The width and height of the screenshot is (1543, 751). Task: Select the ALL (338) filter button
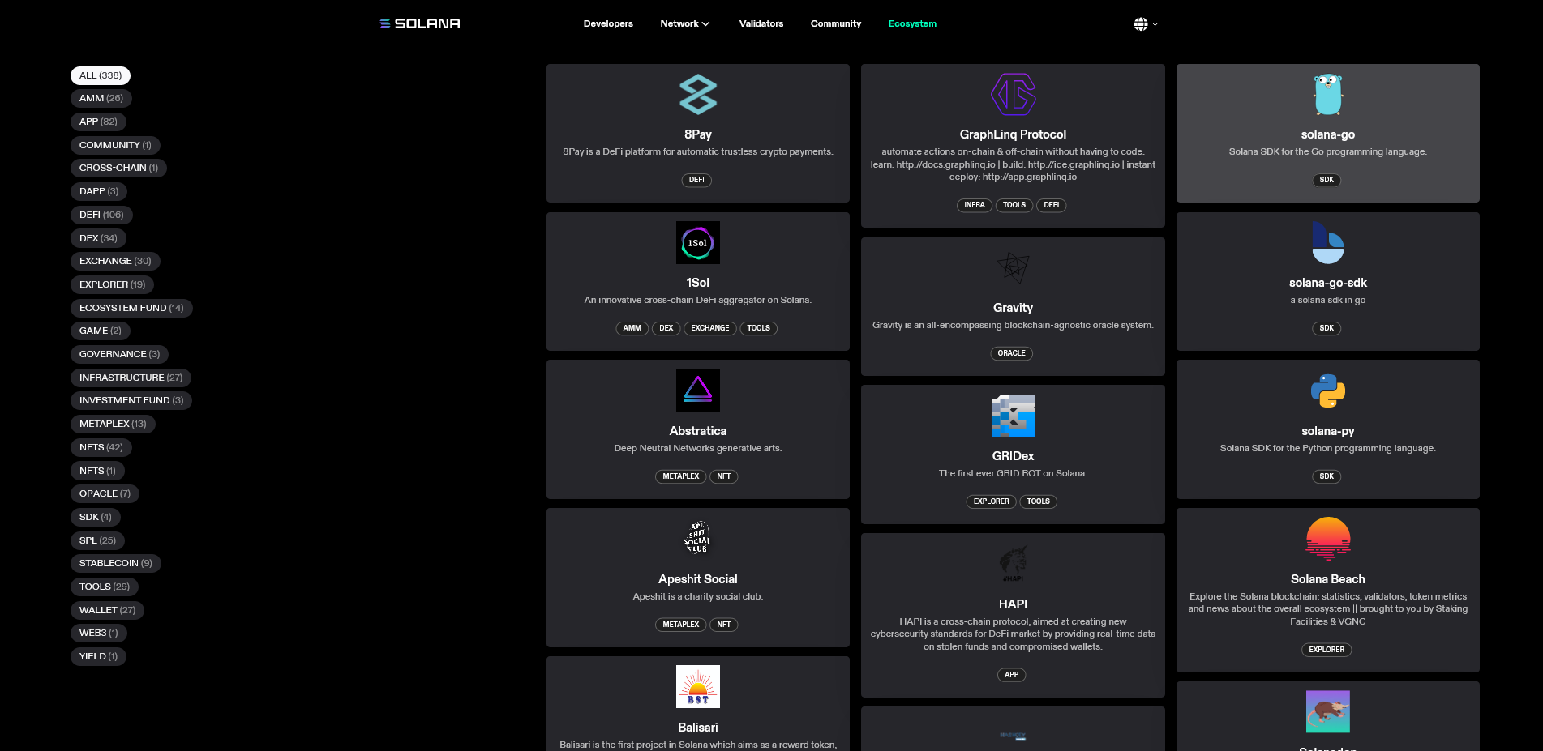(100, 75)
